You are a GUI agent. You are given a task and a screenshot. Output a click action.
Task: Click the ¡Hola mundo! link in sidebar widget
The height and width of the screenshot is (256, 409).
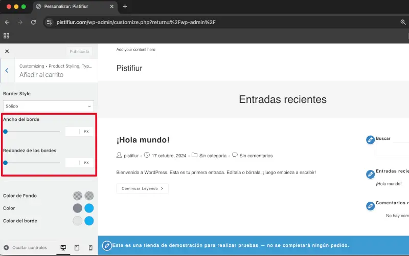point(389,184)
